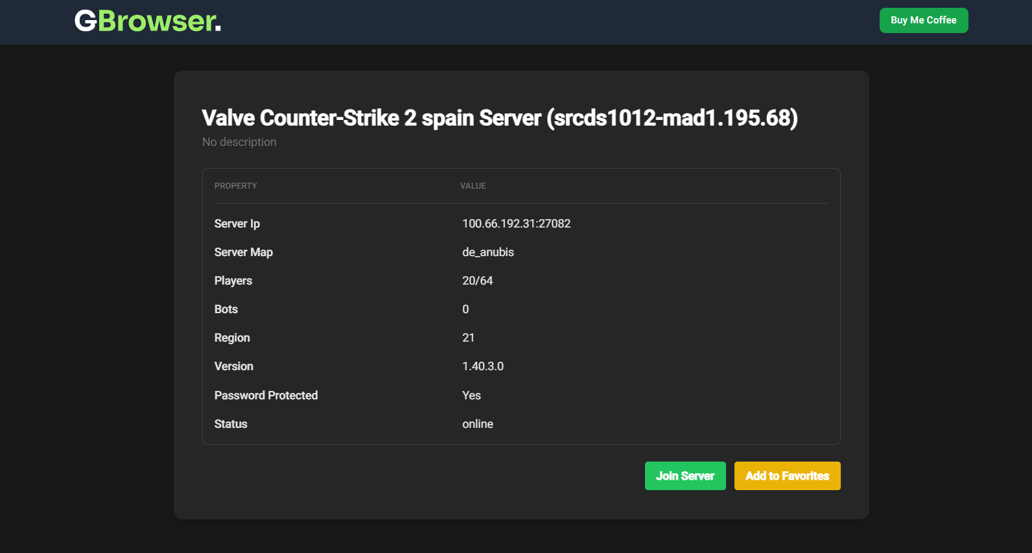Image resolution: width=1032 pixels, height=553 pixels.
Task: Select the version value 1.40.3.0
Action: tap(483, 366)
